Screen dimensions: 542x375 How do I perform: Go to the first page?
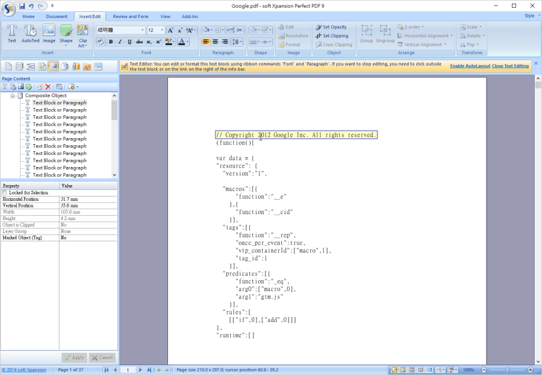[x=107, y=370]
